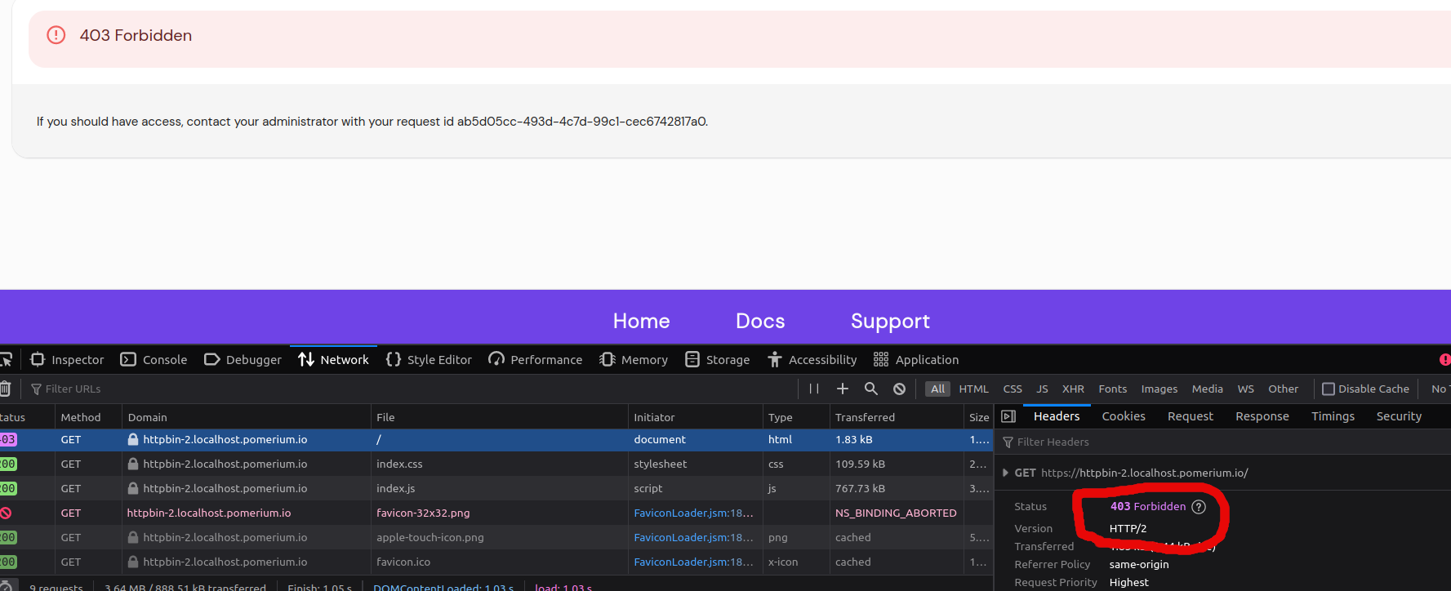Open the Performance panel
This screenshot has width=1451, height=591.
point(536,359)
